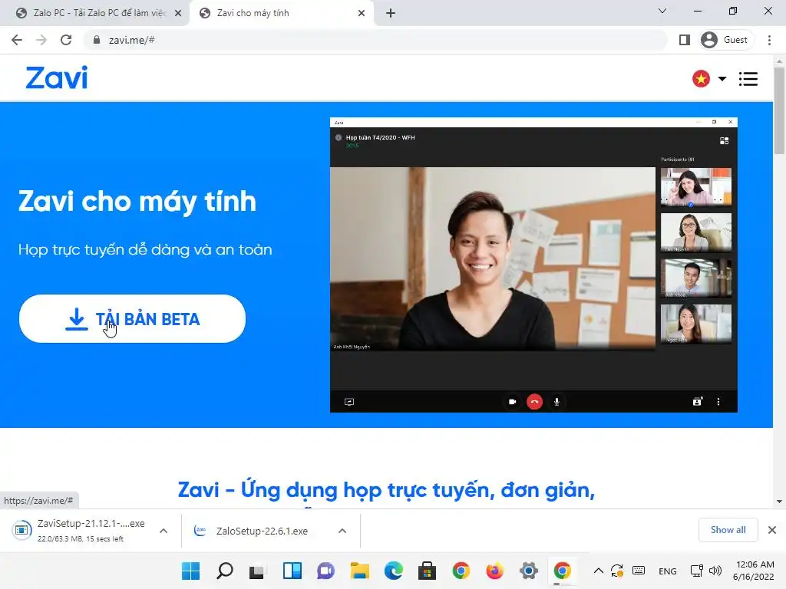Screen dimensions: 786x589
Task: Close the Zalo PC tab
Action: [x=178, y=13]
